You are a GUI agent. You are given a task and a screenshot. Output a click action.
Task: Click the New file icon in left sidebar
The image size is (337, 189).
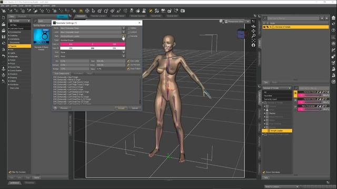click(x=4, y=18)
